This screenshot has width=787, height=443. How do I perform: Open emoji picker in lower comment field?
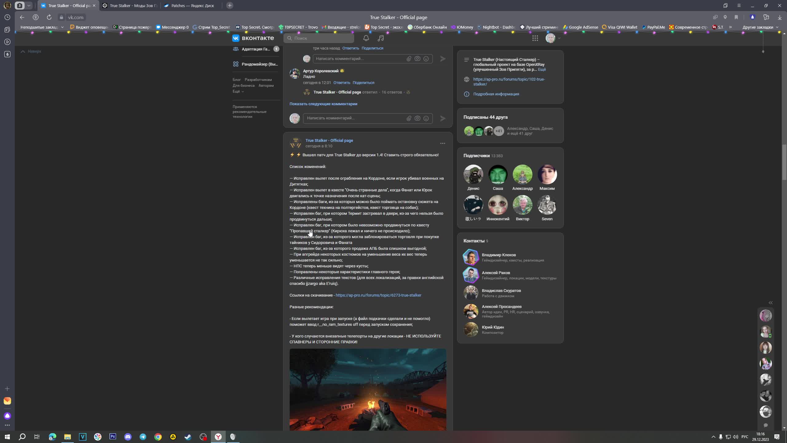[x=426, y=118]
